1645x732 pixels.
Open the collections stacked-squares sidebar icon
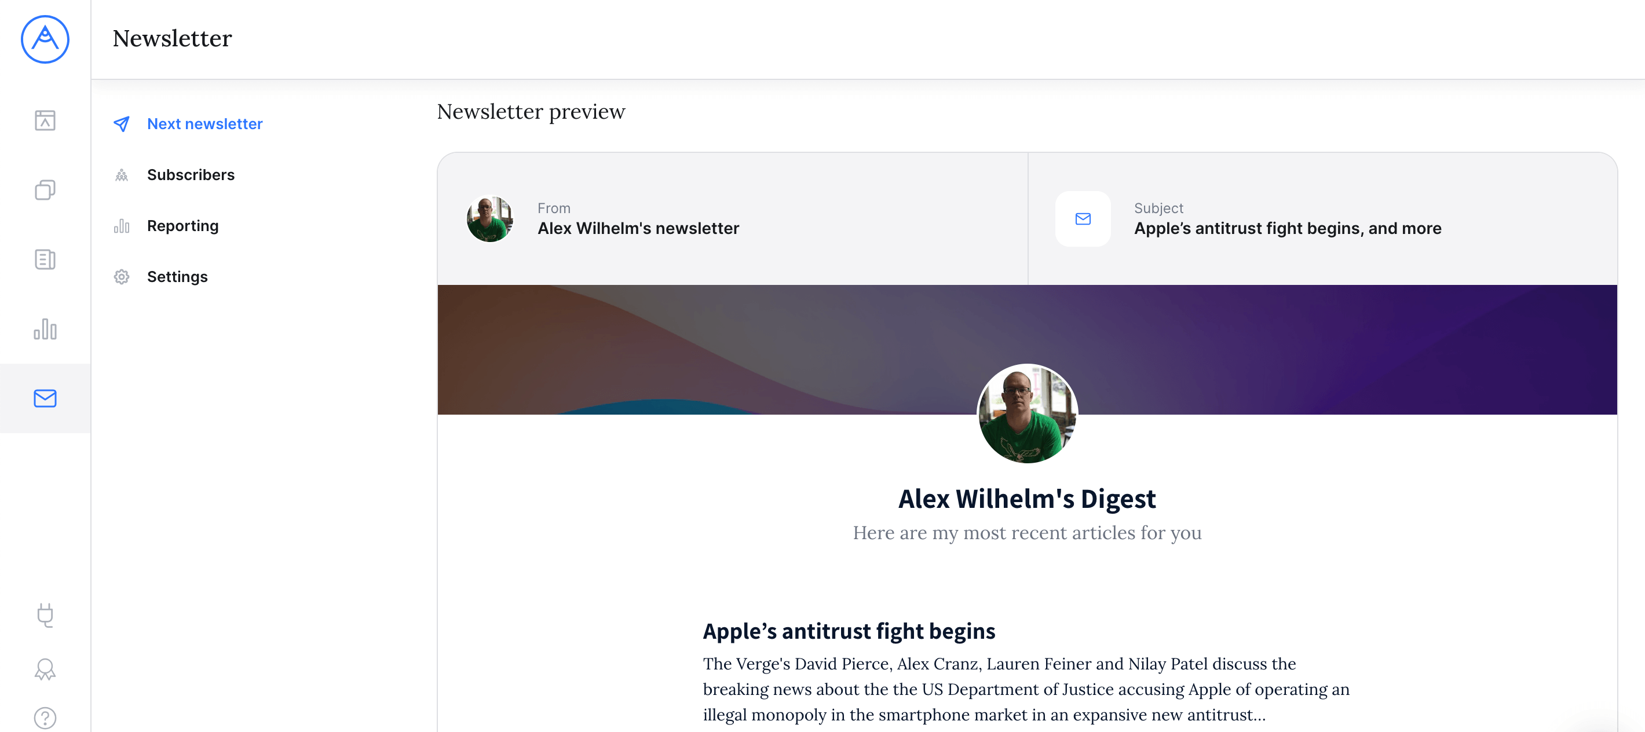coord(45,189)
